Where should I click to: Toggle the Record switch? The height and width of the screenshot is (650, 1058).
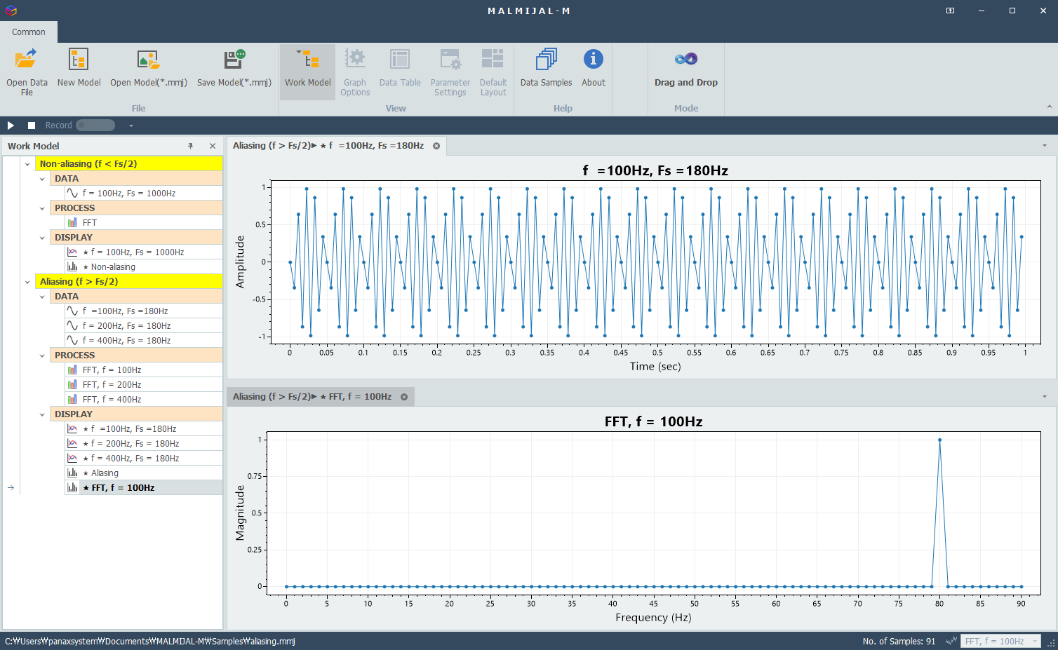click(95, 126)
